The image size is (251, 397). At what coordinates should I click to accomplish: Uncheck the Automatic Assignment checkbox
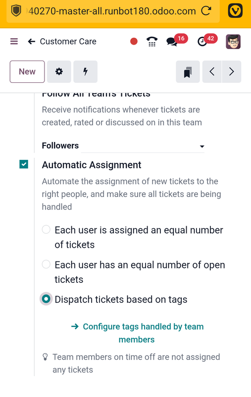tap(24, 164)
